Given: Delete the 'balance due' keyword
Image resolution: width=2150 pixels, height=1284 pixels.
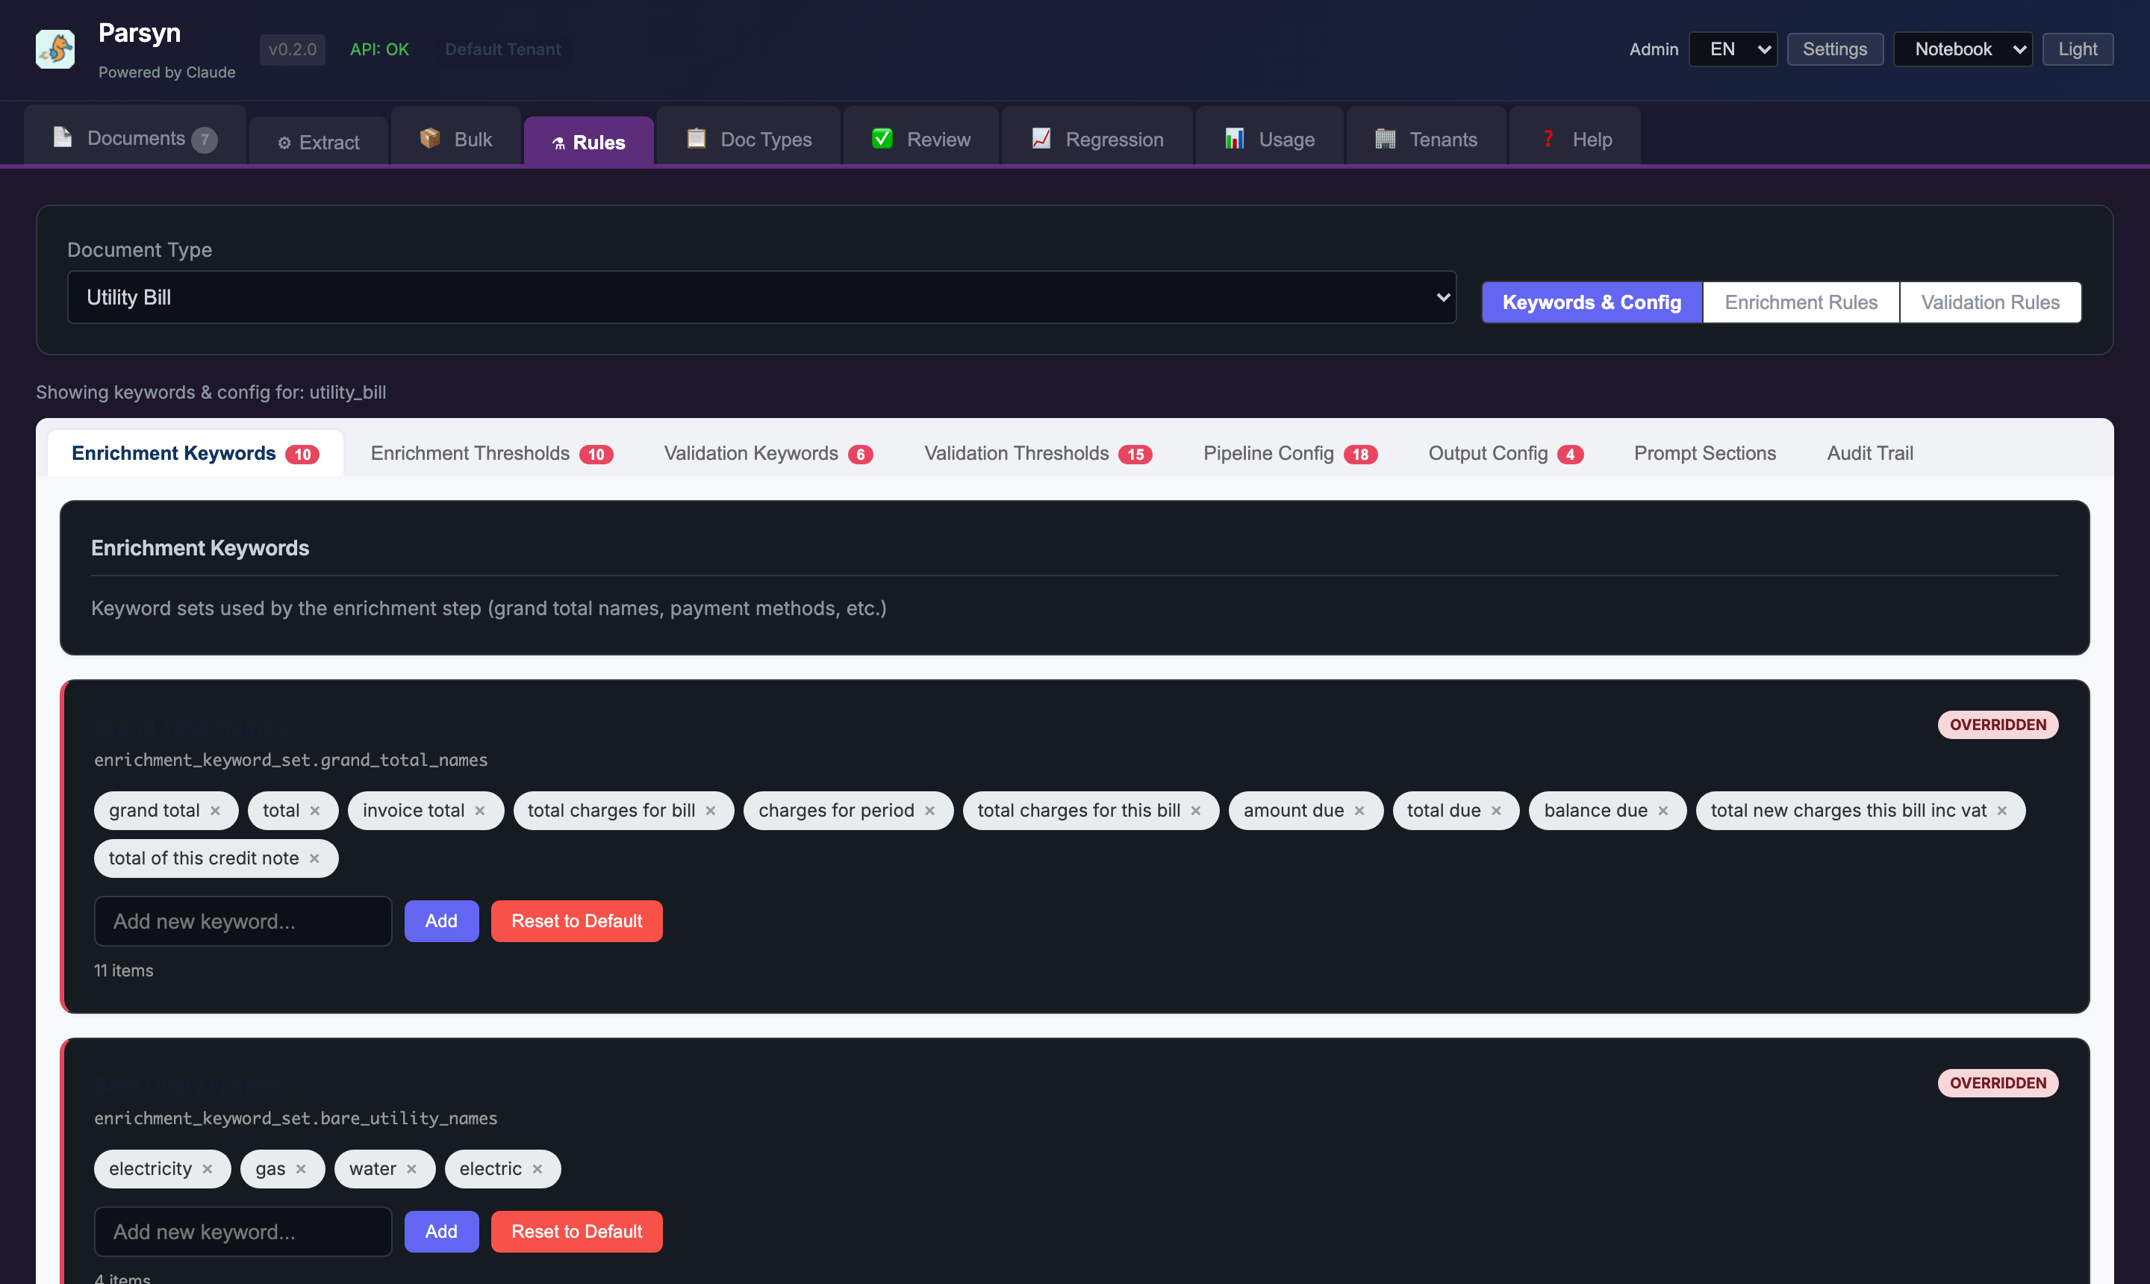Looking at the screenshot, I should click(x=1663, y=811).
